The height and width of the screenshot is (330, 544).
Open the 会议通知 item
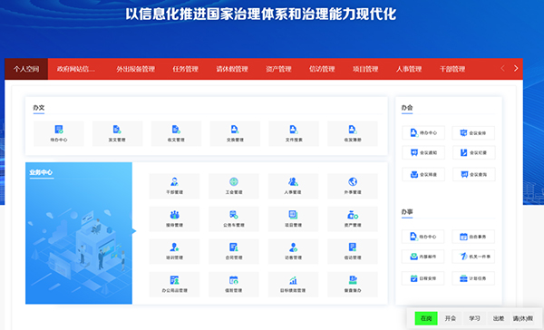coord(423,152)
